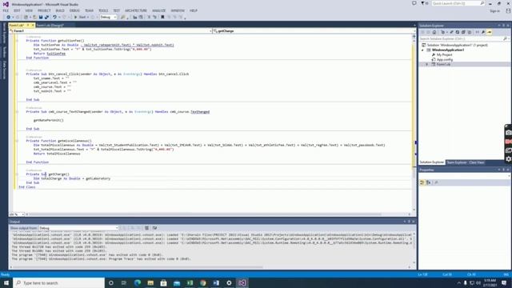Open ARCHITECTURE menu
Image resolution: width=512 pixels, height=288 pixels.
(136, 10)
